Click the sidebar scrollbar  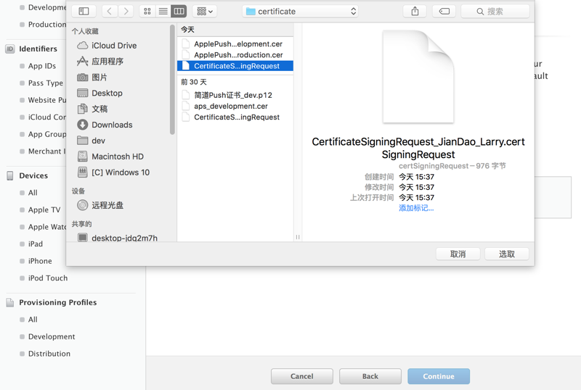pos(172,80)
